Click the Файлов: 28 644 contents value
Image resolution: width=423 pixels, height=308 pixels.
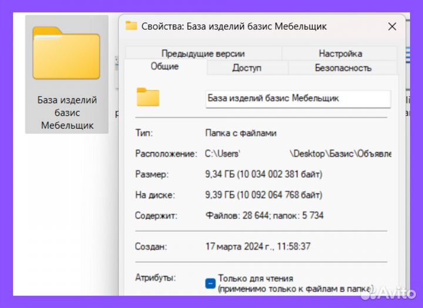click(264, 215)
